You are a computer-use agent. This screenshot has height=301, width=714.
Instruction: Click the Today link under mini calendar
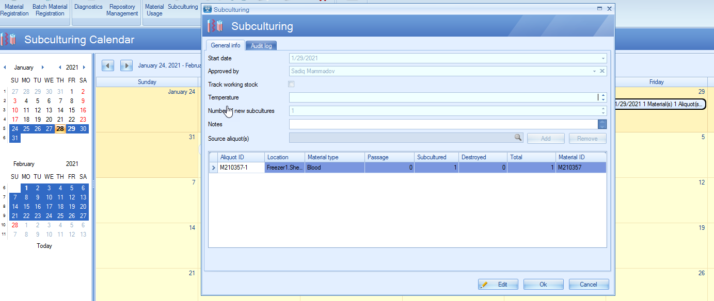(44, 246)
